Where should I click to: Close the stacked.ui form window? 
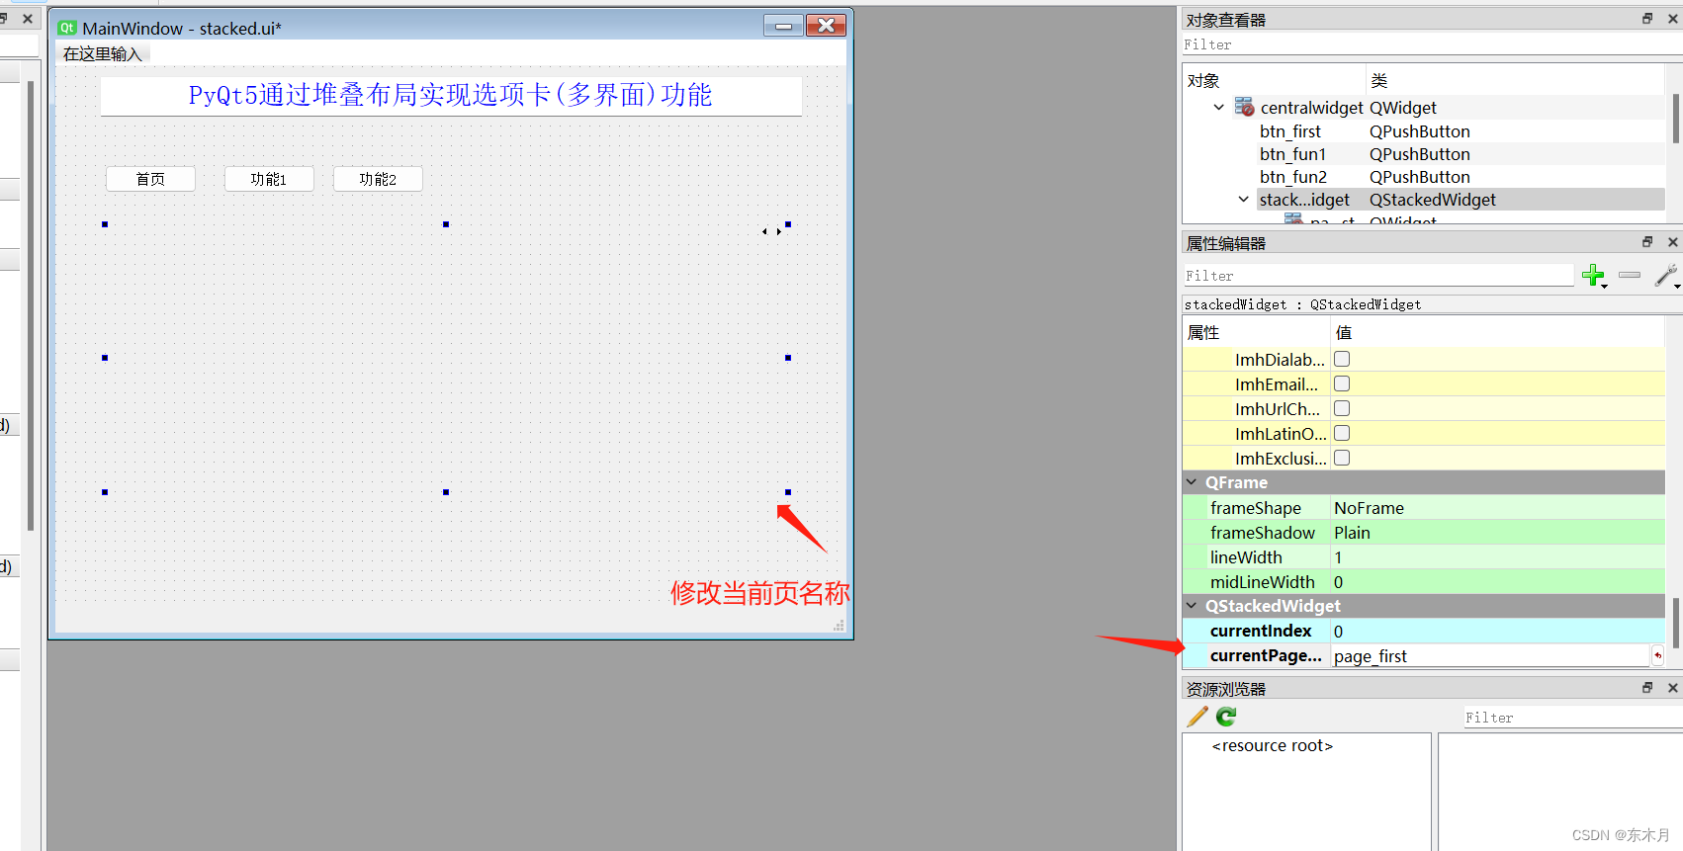[x=826, y=26]
